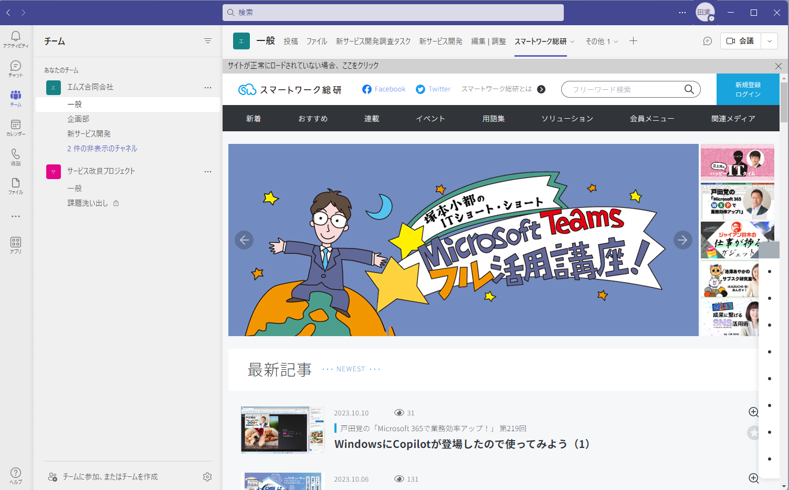Go forward with the navigation arrow
Screen dimensions: 789x490
pos(23,13)
